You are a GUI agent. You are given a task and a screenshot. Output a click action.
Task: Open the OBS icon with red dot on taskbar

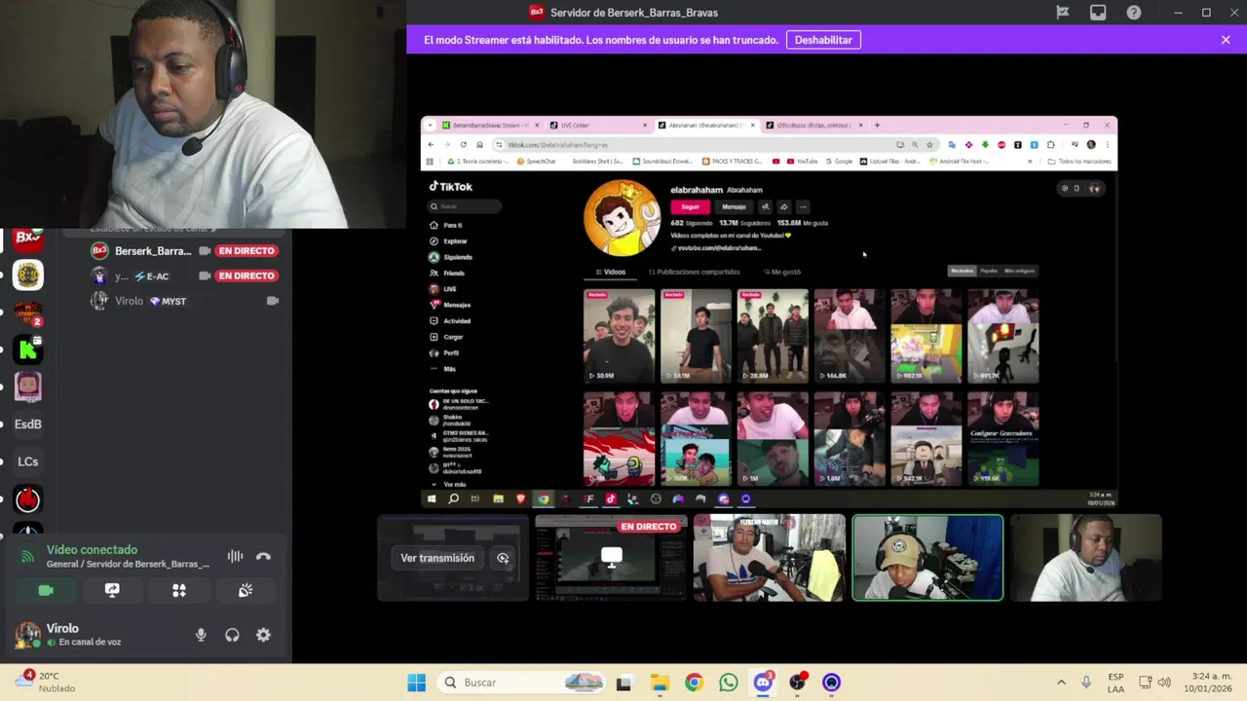click(798, 683)
